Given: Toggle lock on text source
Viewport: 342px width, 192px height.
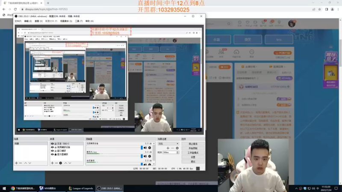Looking at the screenshot, I should coord(56,144).
